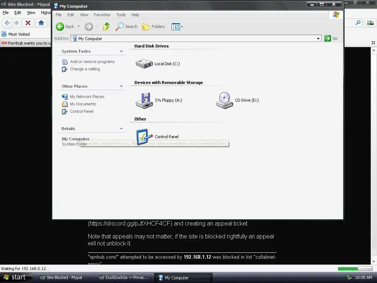The height and width of the screenshot is (283, 377).
Task: Open the View menu in My Computer
Action: [x=84, y=15]
